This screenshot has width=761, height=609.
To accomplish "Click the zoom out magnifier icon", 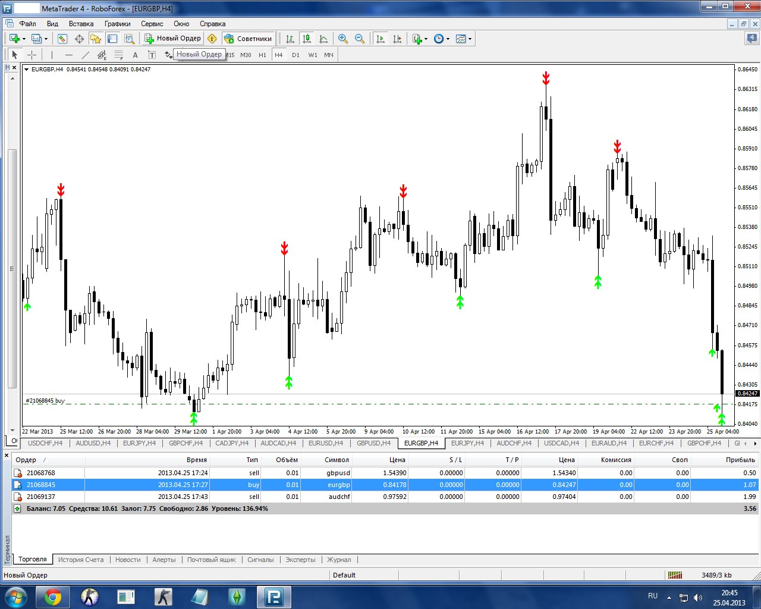I will coord(360,39).
